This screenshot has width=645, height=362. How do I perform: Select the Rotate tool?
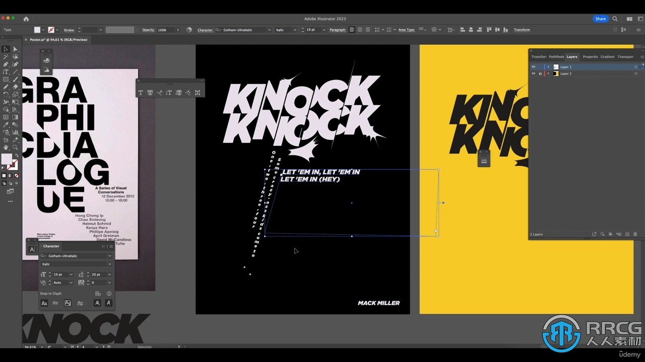(6, 95)
